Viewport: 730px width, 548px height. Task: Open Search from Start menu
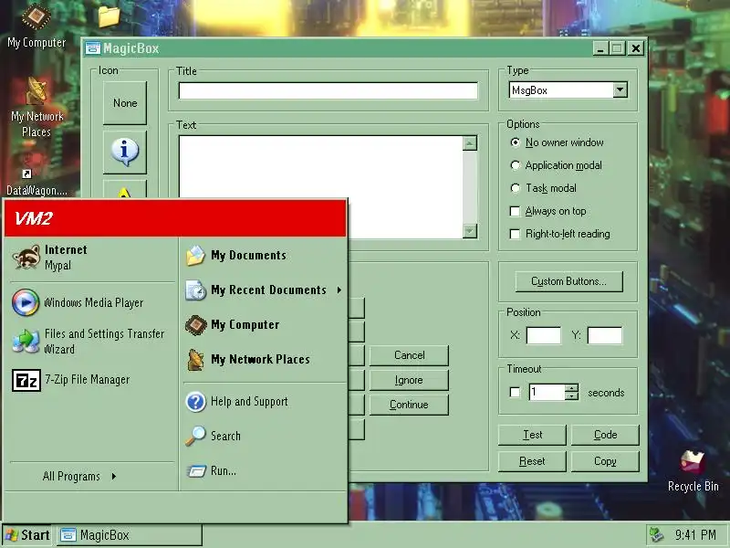click(x=264, y=437)
